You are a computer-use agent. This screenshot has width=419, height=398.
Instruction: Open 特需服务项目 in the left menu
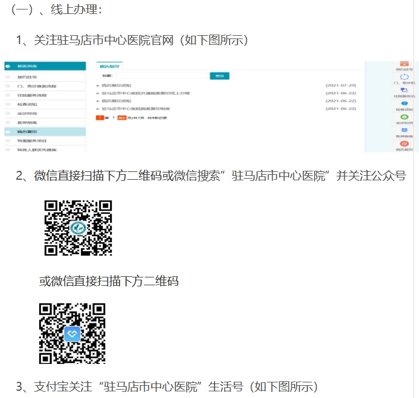(x=45, y=141)
